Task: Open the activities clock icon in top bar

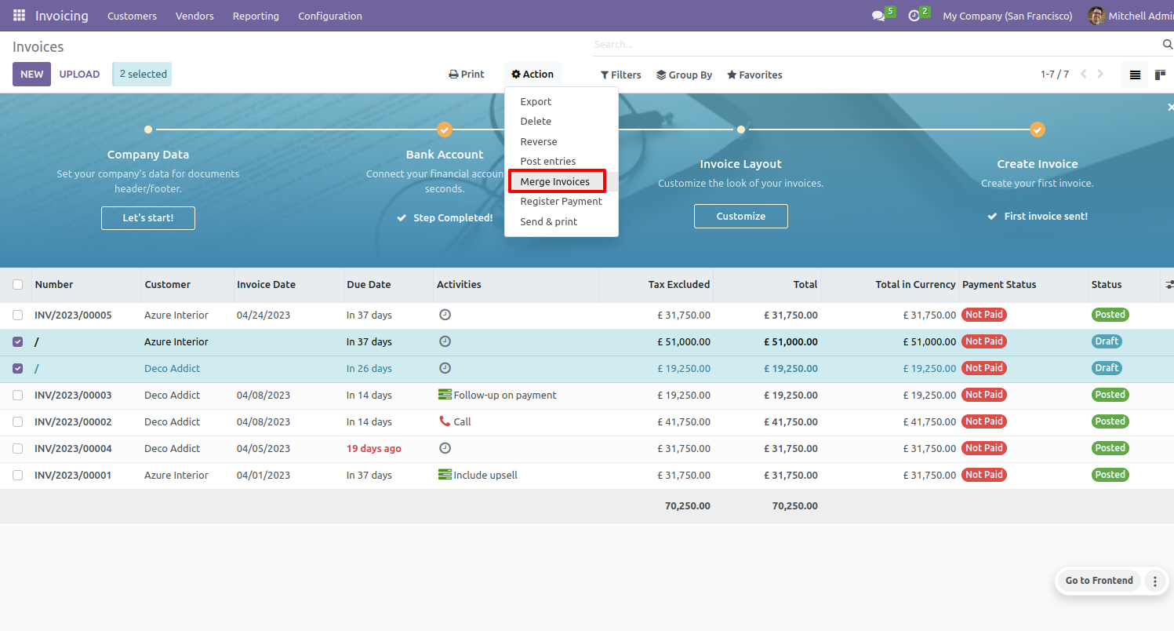Action: tap(914, 16)
